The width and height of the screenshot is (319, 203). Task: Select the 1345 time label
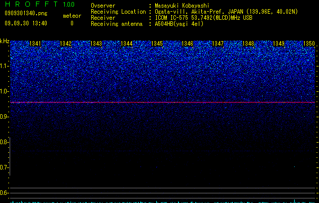click(157, 44)
